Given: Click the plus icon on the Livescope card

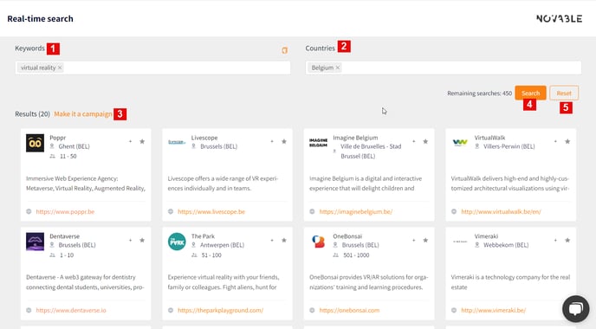Looking at the screenshot, I should 272,141.
